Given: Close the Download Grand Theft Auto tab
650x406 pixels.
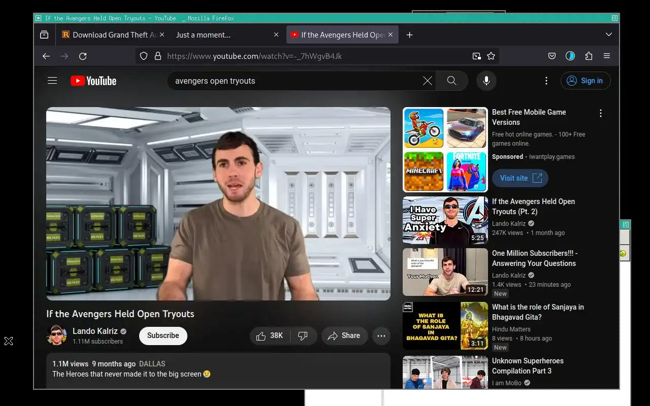Looking at the screenshot, I should coord(162,35).
